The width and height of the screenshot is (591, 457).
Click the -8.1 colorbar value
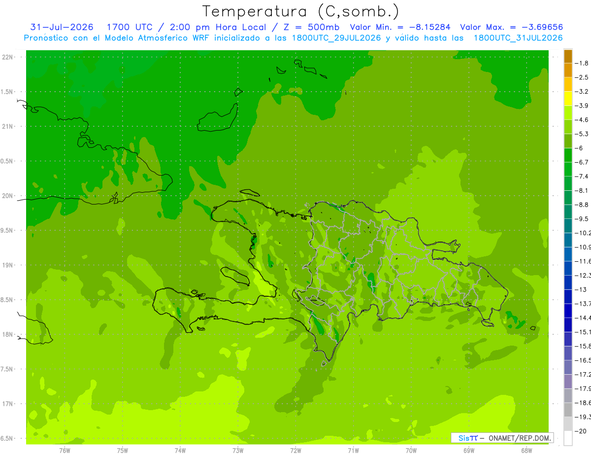pos(582,190)
